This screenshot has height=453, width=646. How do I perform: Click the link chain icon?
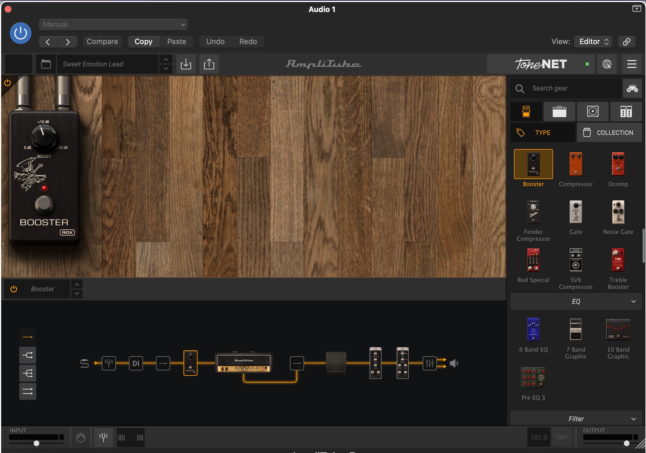click(627, 42)
